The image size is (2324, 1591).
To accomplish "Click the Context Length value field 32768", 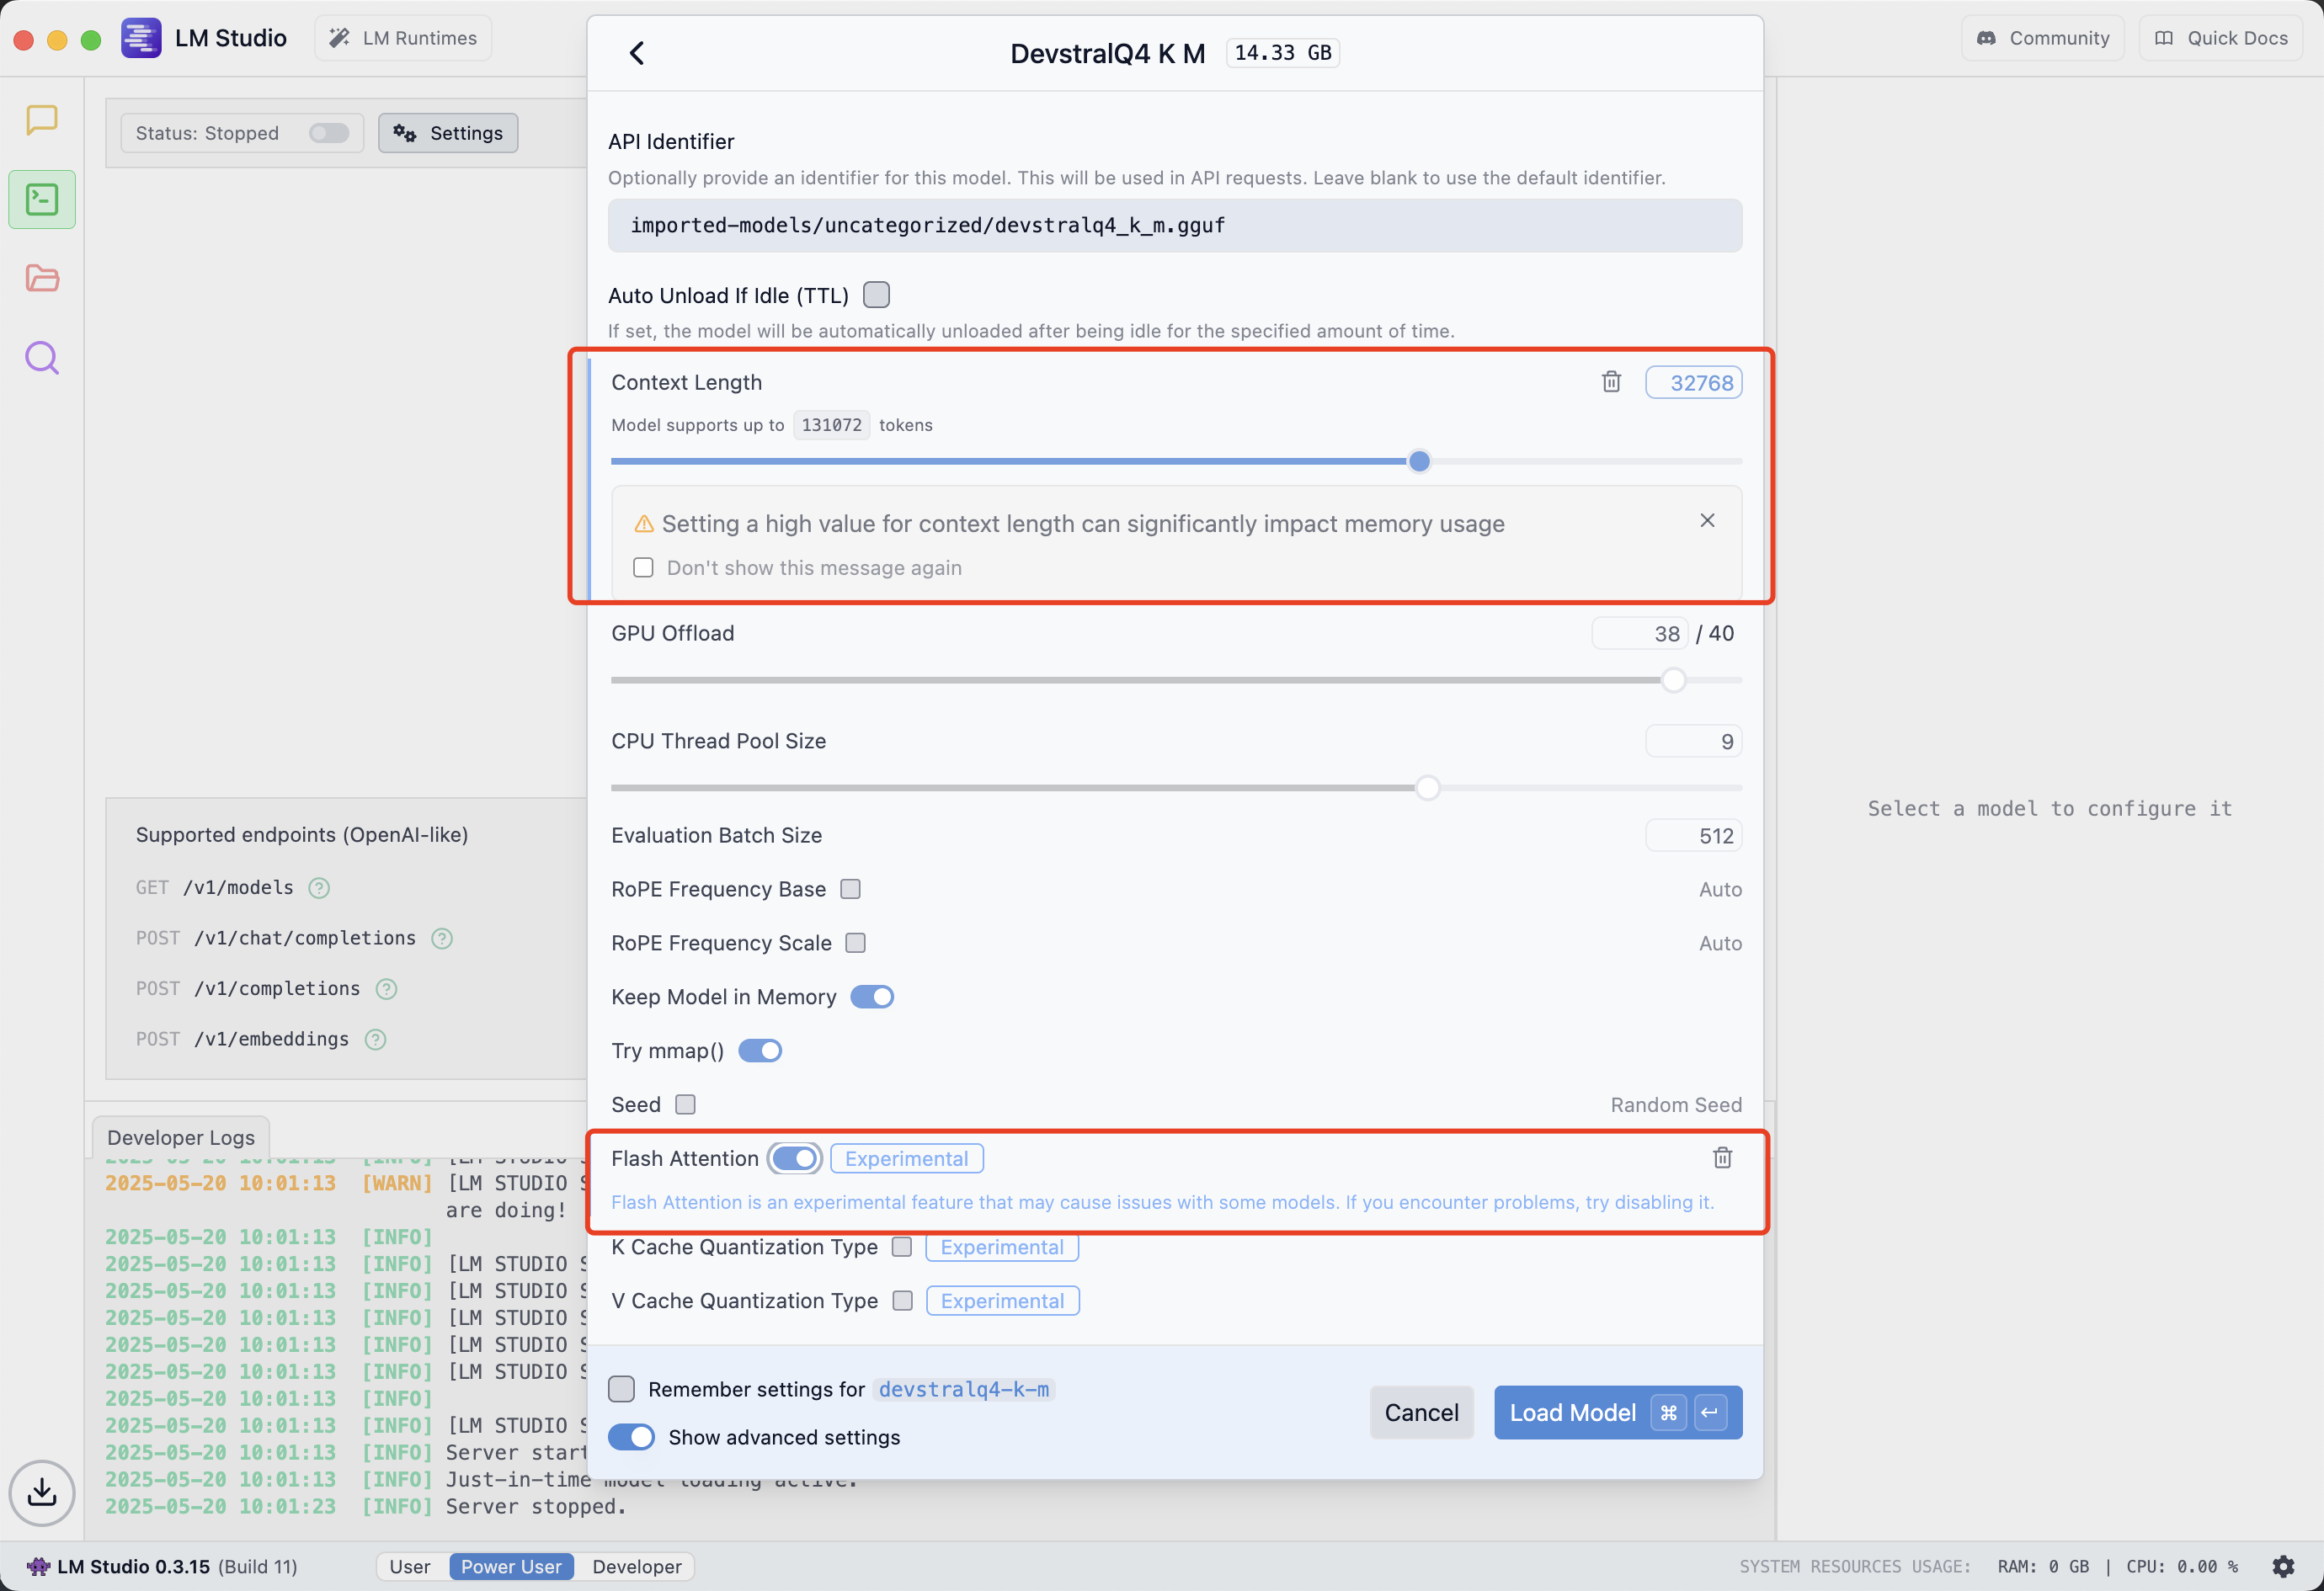I will (1694, 383).
